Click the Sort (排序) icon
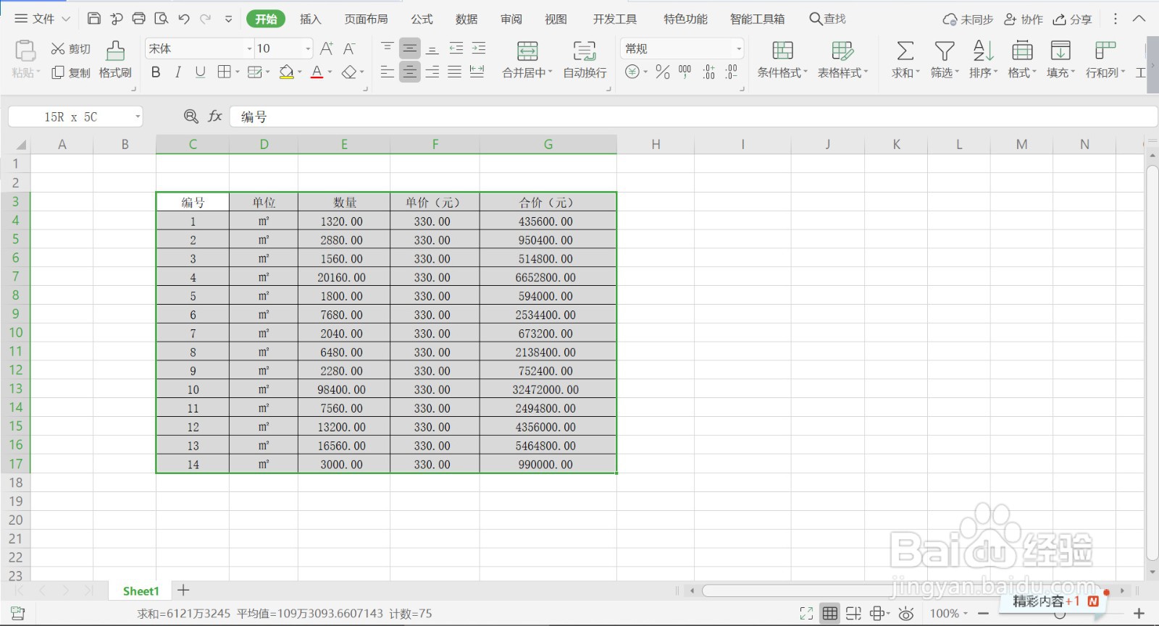The height and width of the screenshot is (626, 1159). pyautogui.click(x=983, y=51)
